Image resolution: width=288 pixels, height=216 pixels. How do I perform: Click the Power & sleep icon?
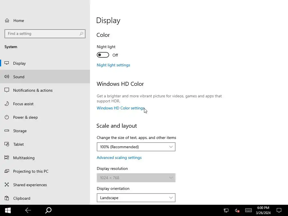[x=7, y=117]
